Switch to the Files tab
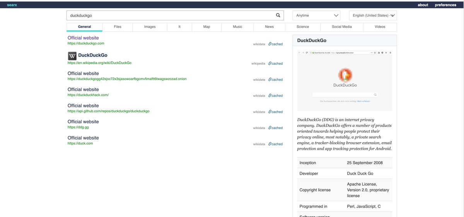The image size is (464, 217). tap(118, 27)
